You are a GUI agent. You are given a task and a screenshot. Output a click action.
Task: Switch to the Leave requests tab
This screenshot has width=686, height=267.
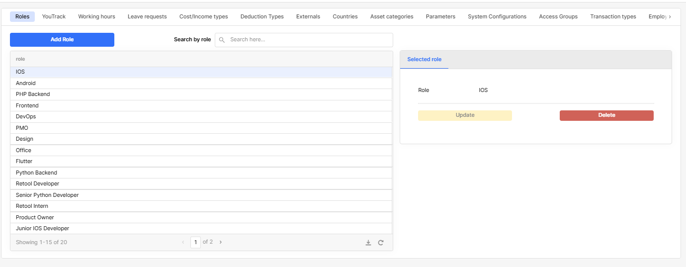click(x=147, y=16)
